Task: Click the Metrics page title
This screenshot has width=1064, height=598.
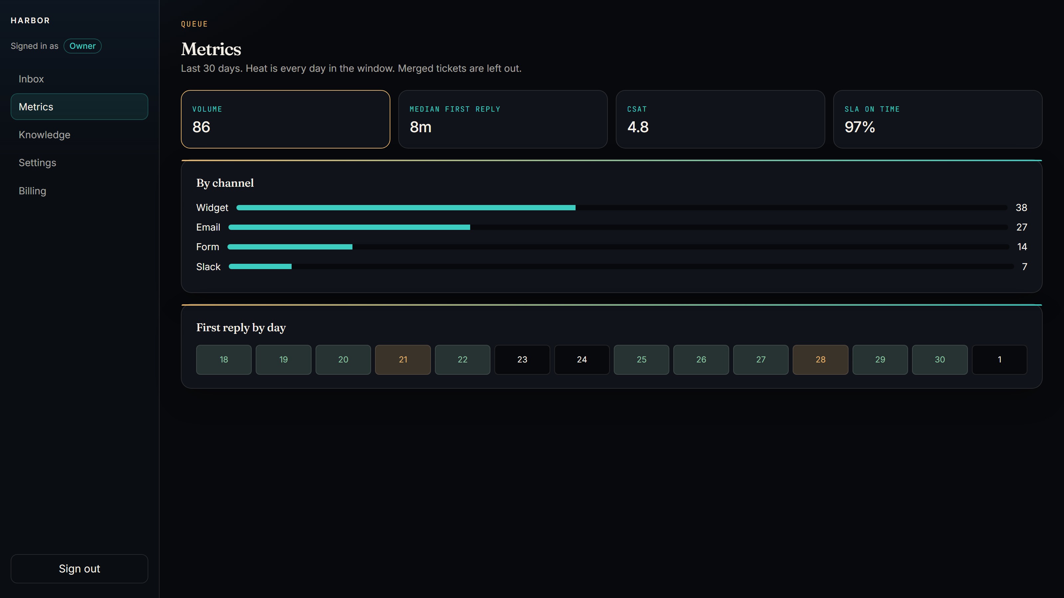Action: click(x=211, y=49)
